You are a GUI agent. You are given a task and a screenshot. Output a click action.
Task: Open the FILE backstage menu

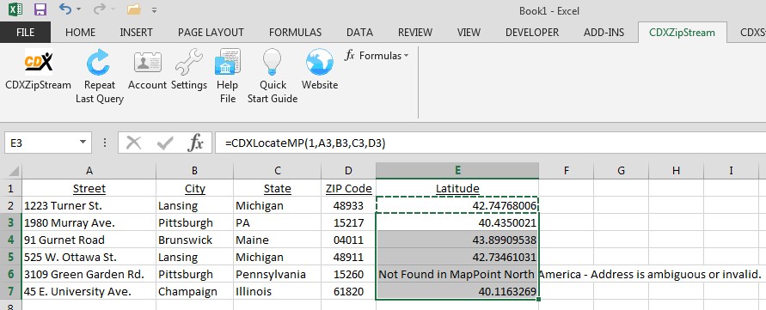click(x=26, y=33)
